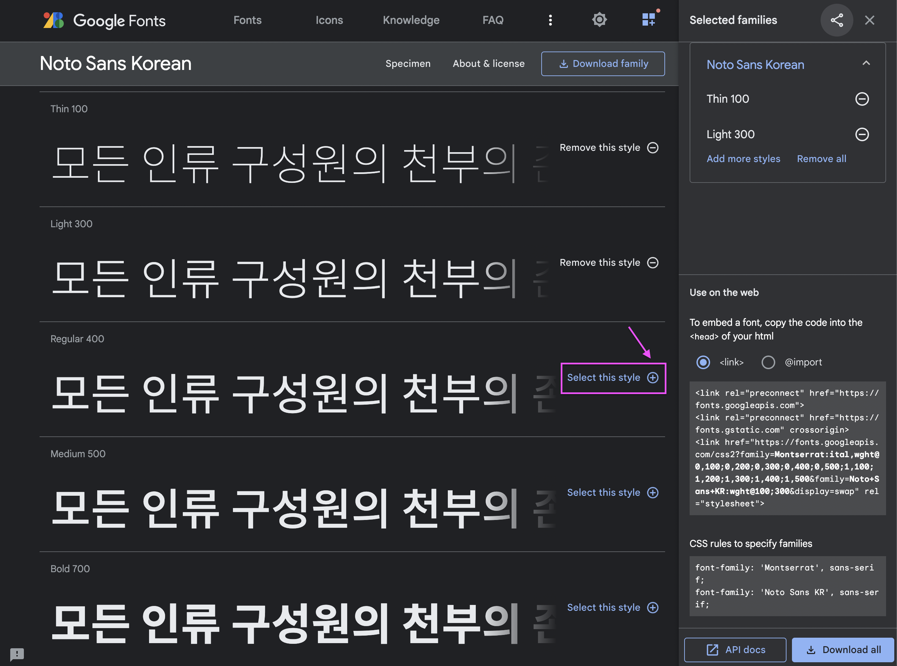Select the Bold 700 style
The image size is (897, 666).
tap(613, 607)
